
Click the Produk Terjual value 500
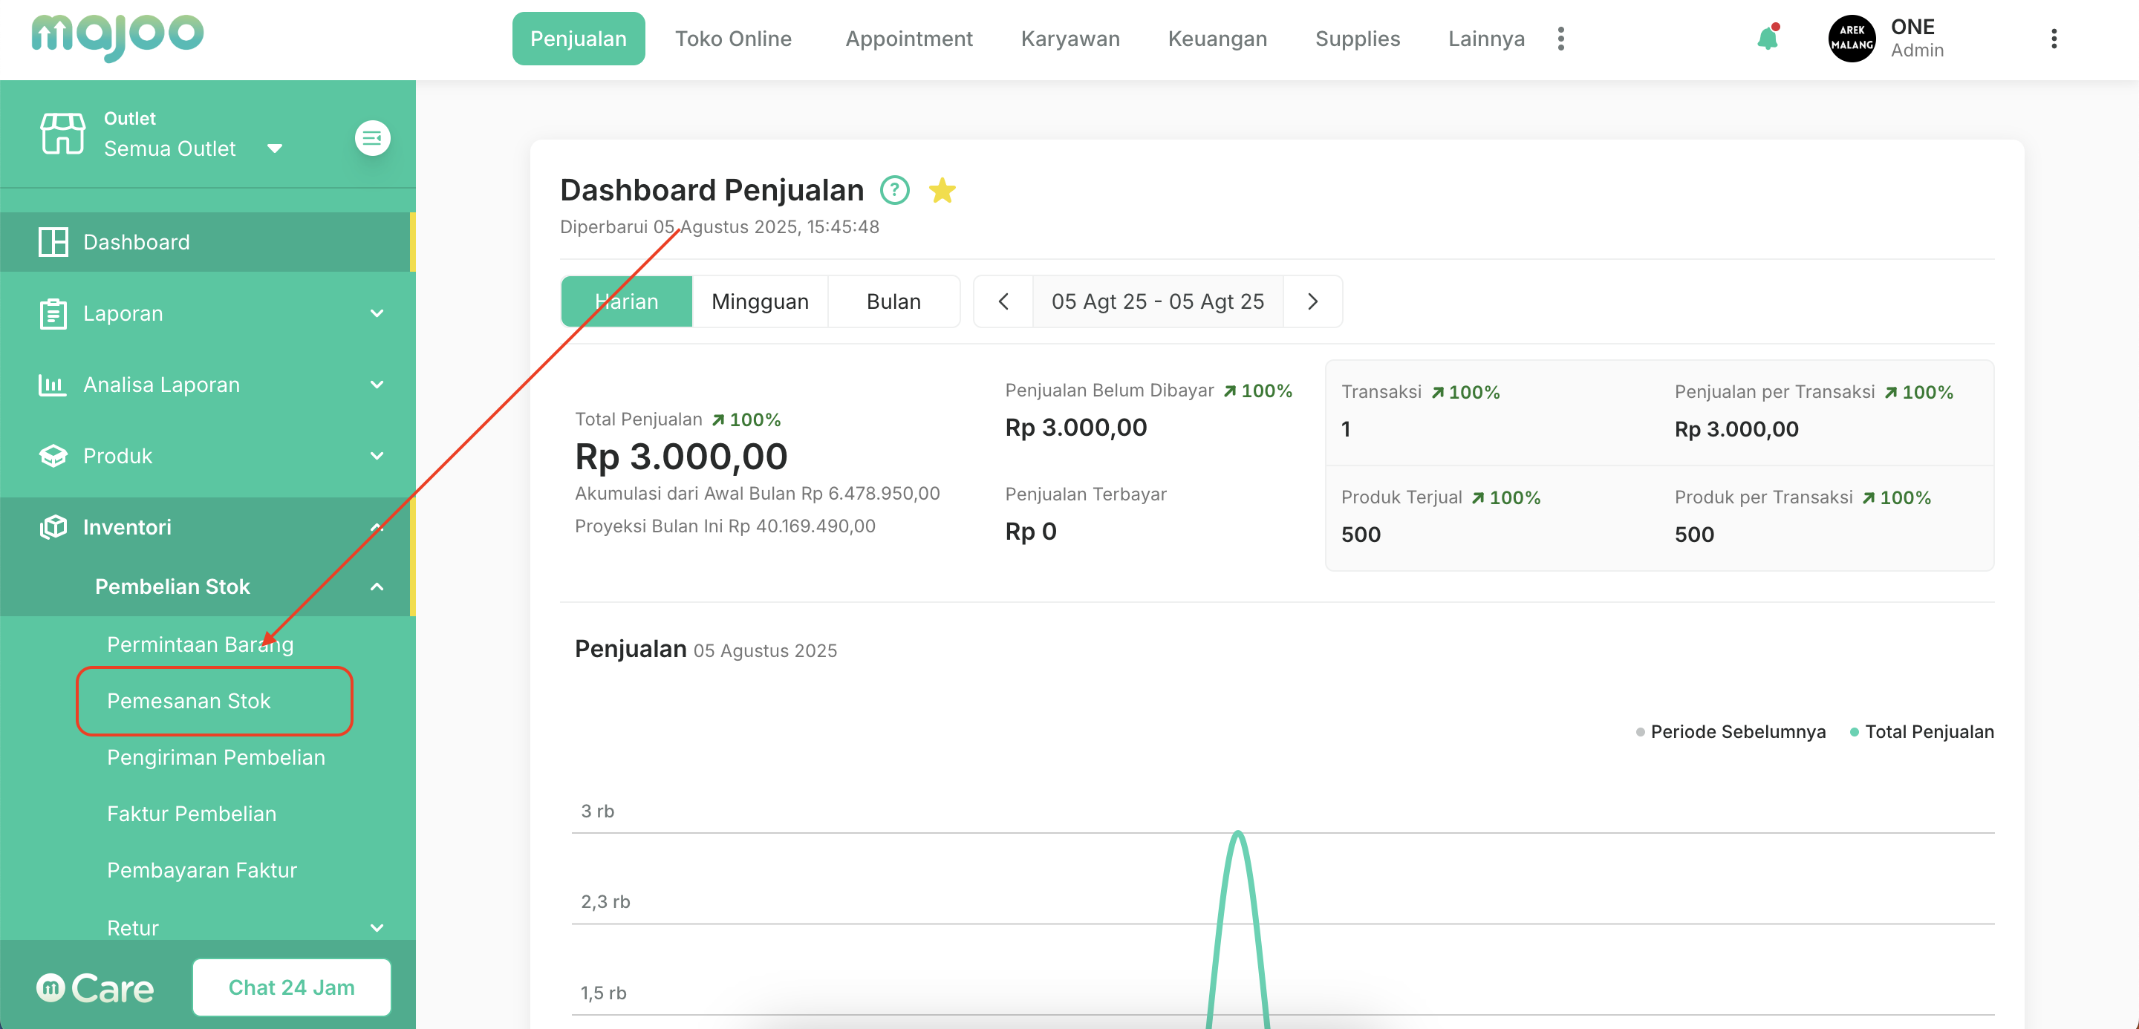click(x=1361, y=535)
